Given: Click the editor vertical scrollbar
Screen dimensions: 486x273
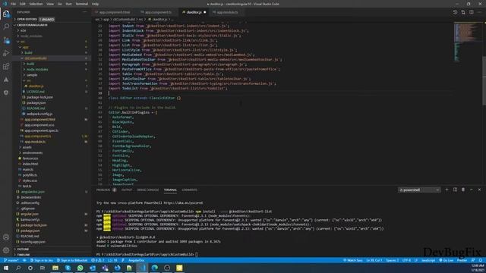Looking at the screenshot, I should click(484, 80).
